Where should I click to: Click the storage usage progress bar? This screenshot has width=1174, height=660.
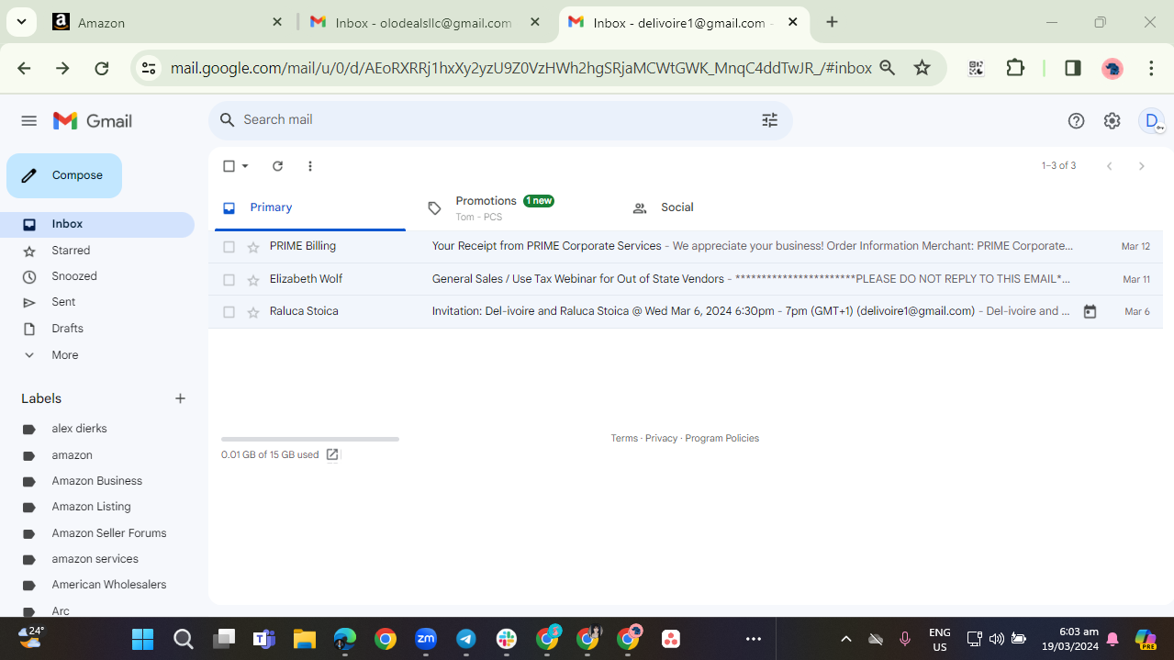point(310,439)
